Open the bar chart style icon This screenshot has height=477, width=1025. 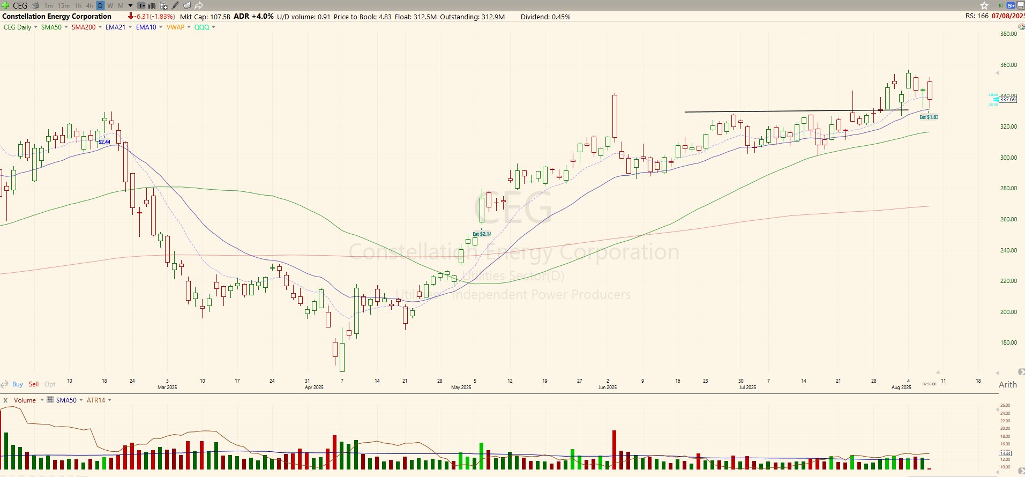[152, 6]
